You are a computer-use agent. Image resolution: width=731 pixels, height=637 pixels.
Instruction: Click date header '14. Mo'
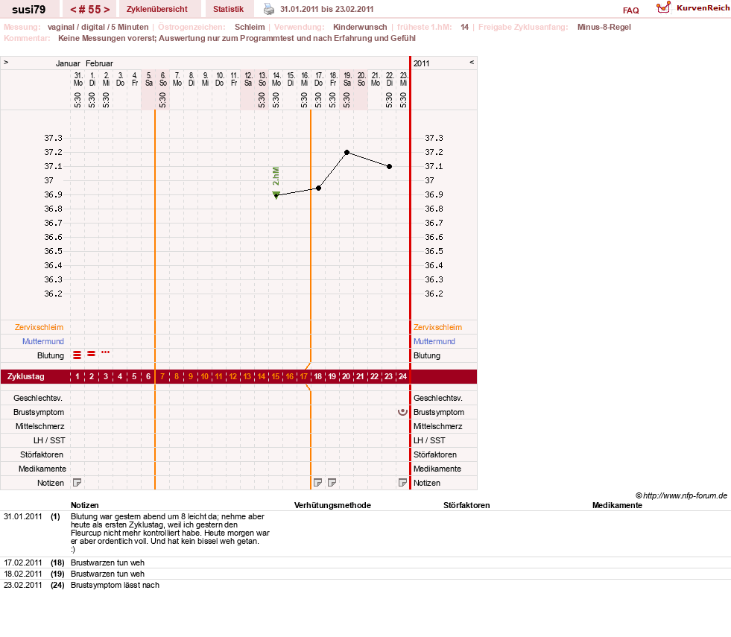click(x=276, y=79)
